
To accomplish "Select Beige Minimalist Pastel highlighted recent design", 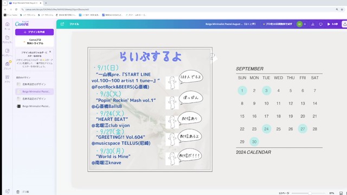I will pos(35,92).
